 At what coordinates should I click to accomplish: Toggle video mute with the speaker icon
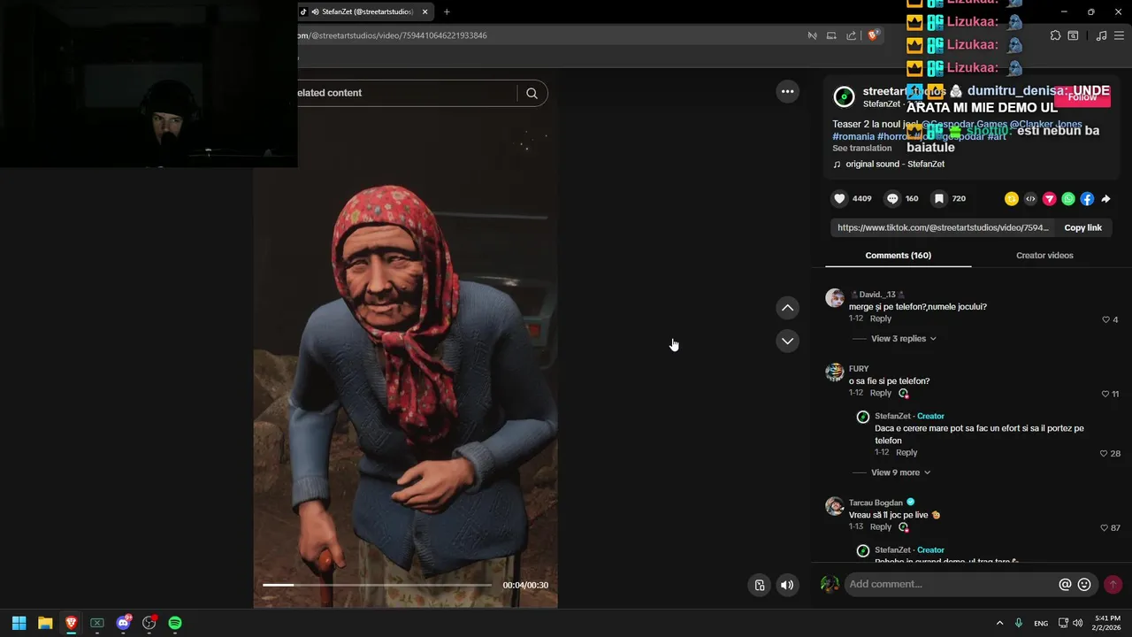pyautogui.click(x=787, y=585)
